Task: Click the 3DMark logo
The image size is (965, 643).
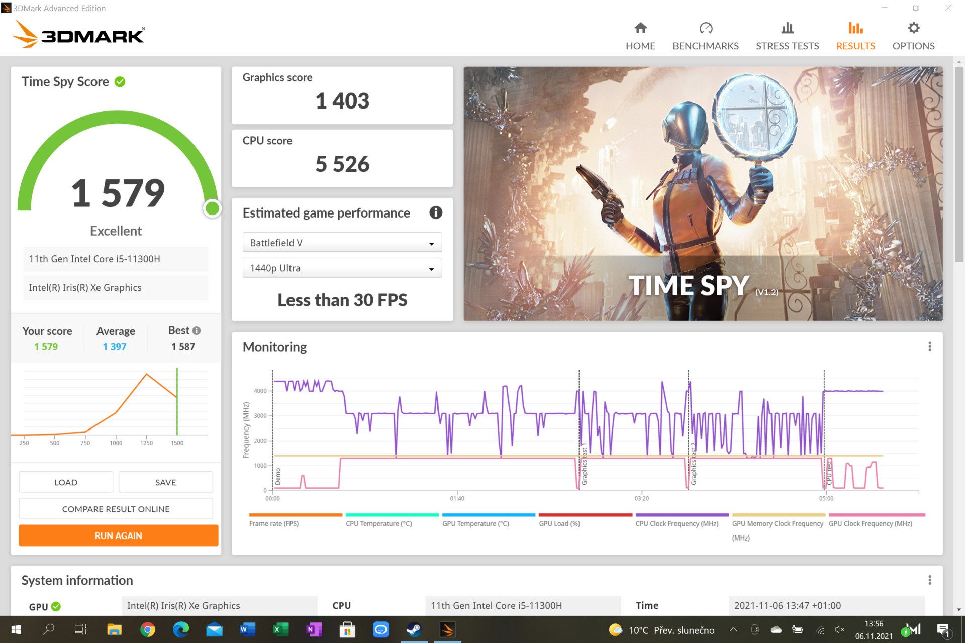Action: [78, 34]
